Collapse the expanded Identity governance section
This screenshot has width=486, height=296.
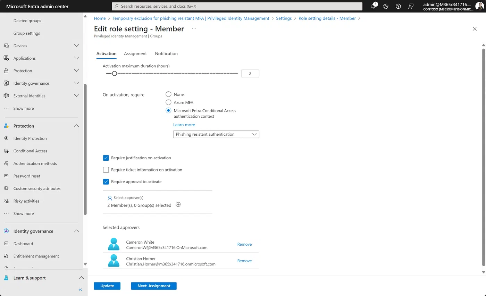pos(77,231)
